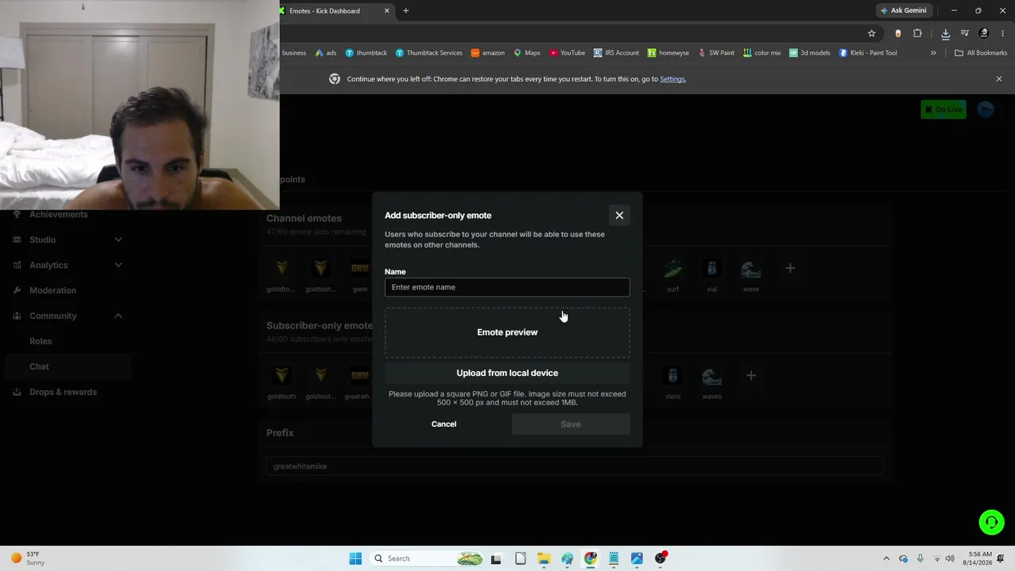Open the thumbtack bookmark

coord(366,53)
